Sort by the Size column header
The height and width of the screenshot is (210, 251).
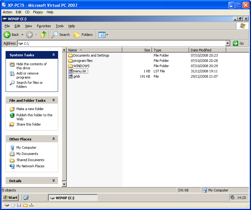(137, 50)
